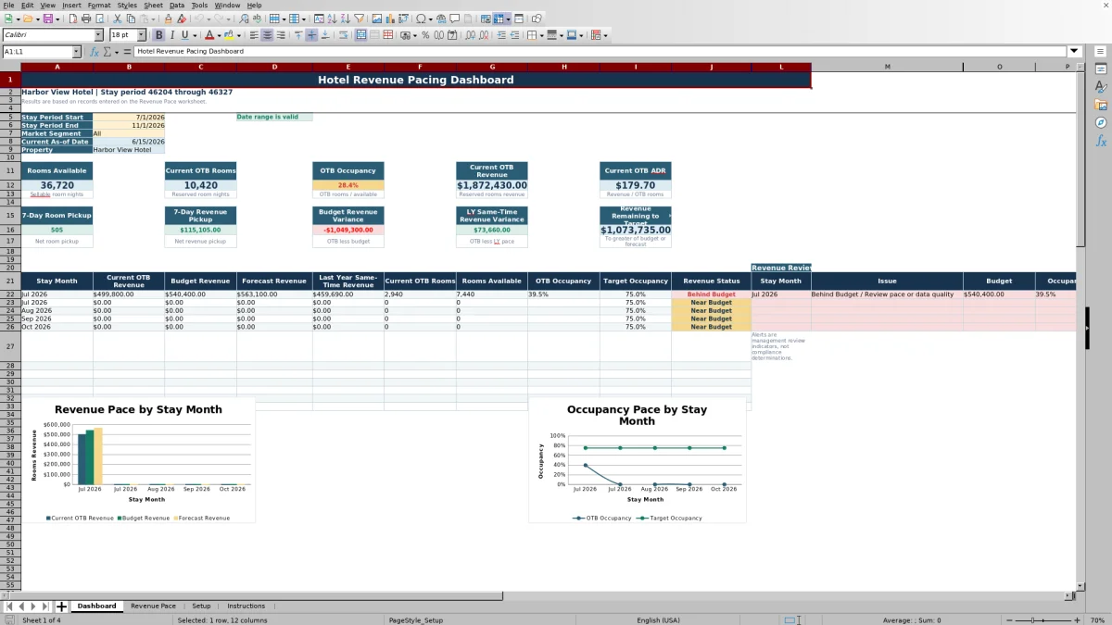The height and width of the screenshot is (625, 1112).
Task: Open the Font Size dropdown
Action: (141, 35)
